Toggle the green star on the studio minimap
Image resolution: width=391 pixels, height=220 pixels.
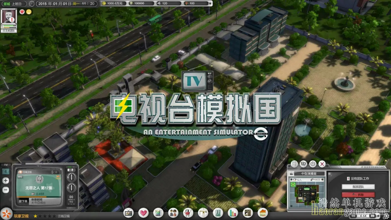coord(293,184)
